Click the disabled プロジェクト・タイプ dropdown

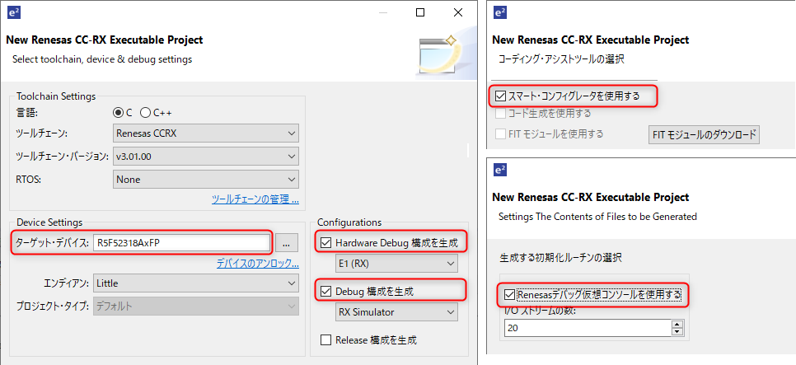[196, 307]
